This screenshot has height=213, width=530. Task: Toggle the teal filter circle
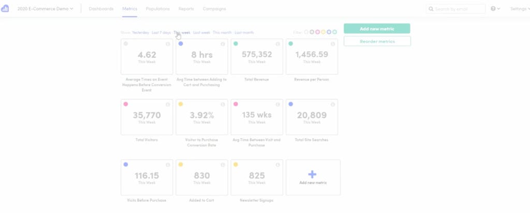[335, 32]
